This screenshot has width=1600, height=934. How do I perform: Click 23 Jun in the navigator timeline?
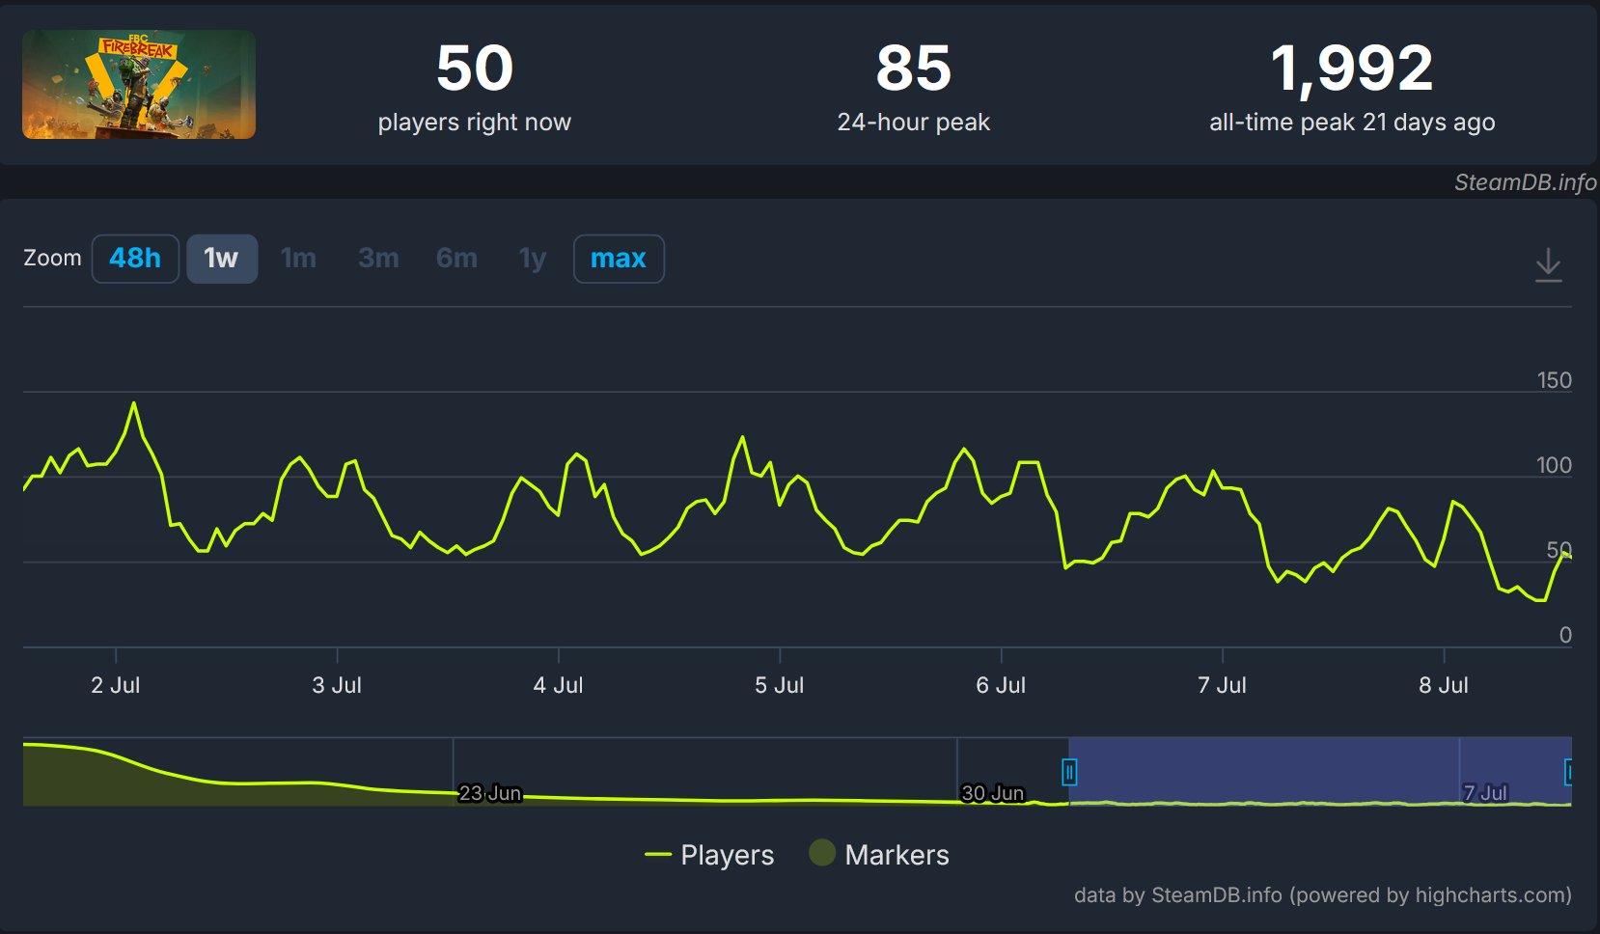[x=489, y=793]
